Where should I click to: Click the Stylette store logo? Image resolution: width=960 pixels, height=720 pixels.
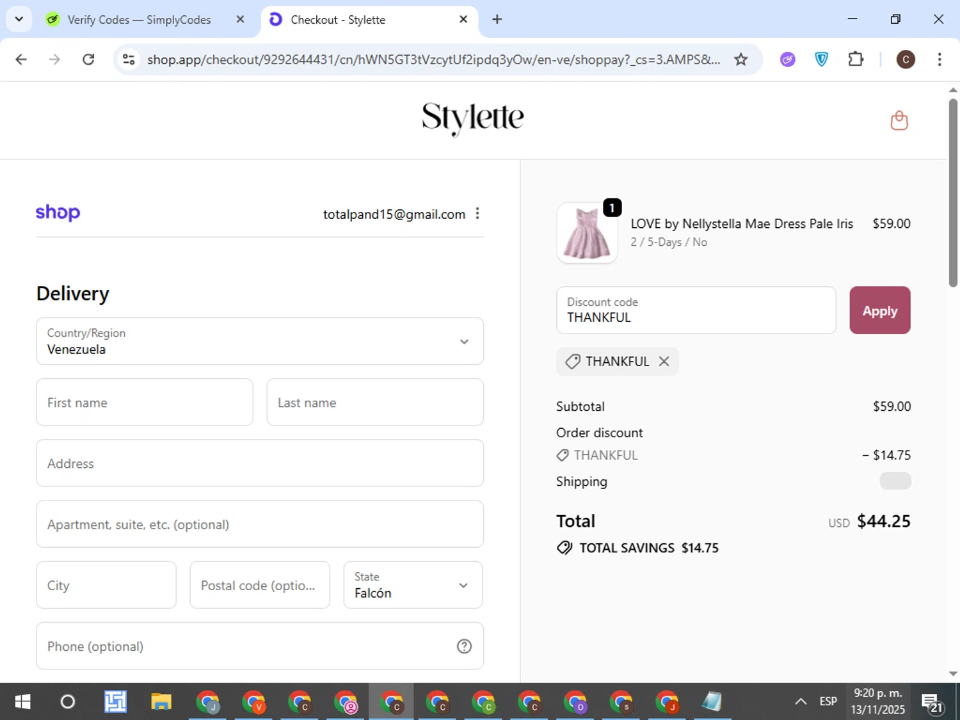pos(473,118)
